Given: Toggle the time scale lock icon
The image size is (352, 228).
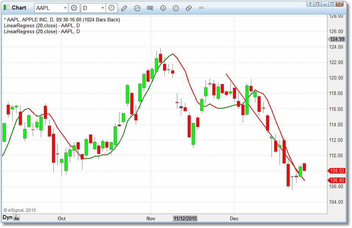Looking at the screenshot, I should click(x=17, y=218).
